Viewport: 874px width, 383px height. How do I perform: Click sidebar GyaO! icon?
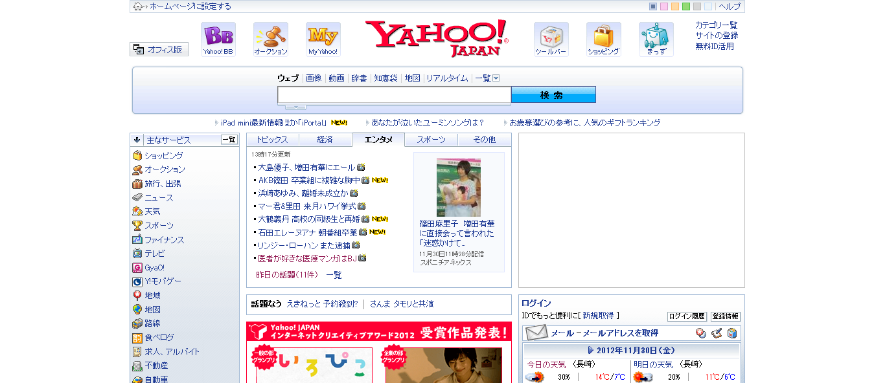tap(137, 268)
